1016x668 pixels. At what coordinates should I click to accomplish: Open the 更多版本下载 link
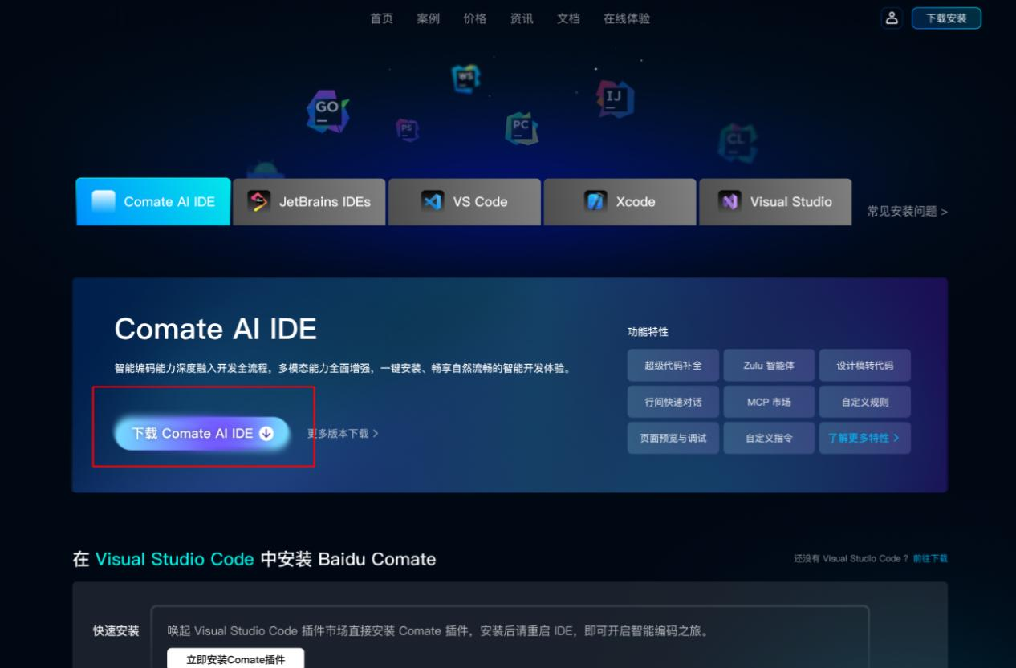click(343, 433)
